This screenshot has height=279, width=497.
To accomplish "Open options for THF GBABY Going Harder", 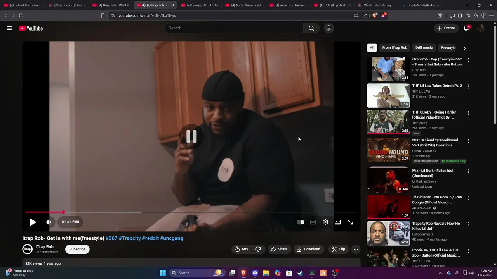I will [x=469, y=113].
